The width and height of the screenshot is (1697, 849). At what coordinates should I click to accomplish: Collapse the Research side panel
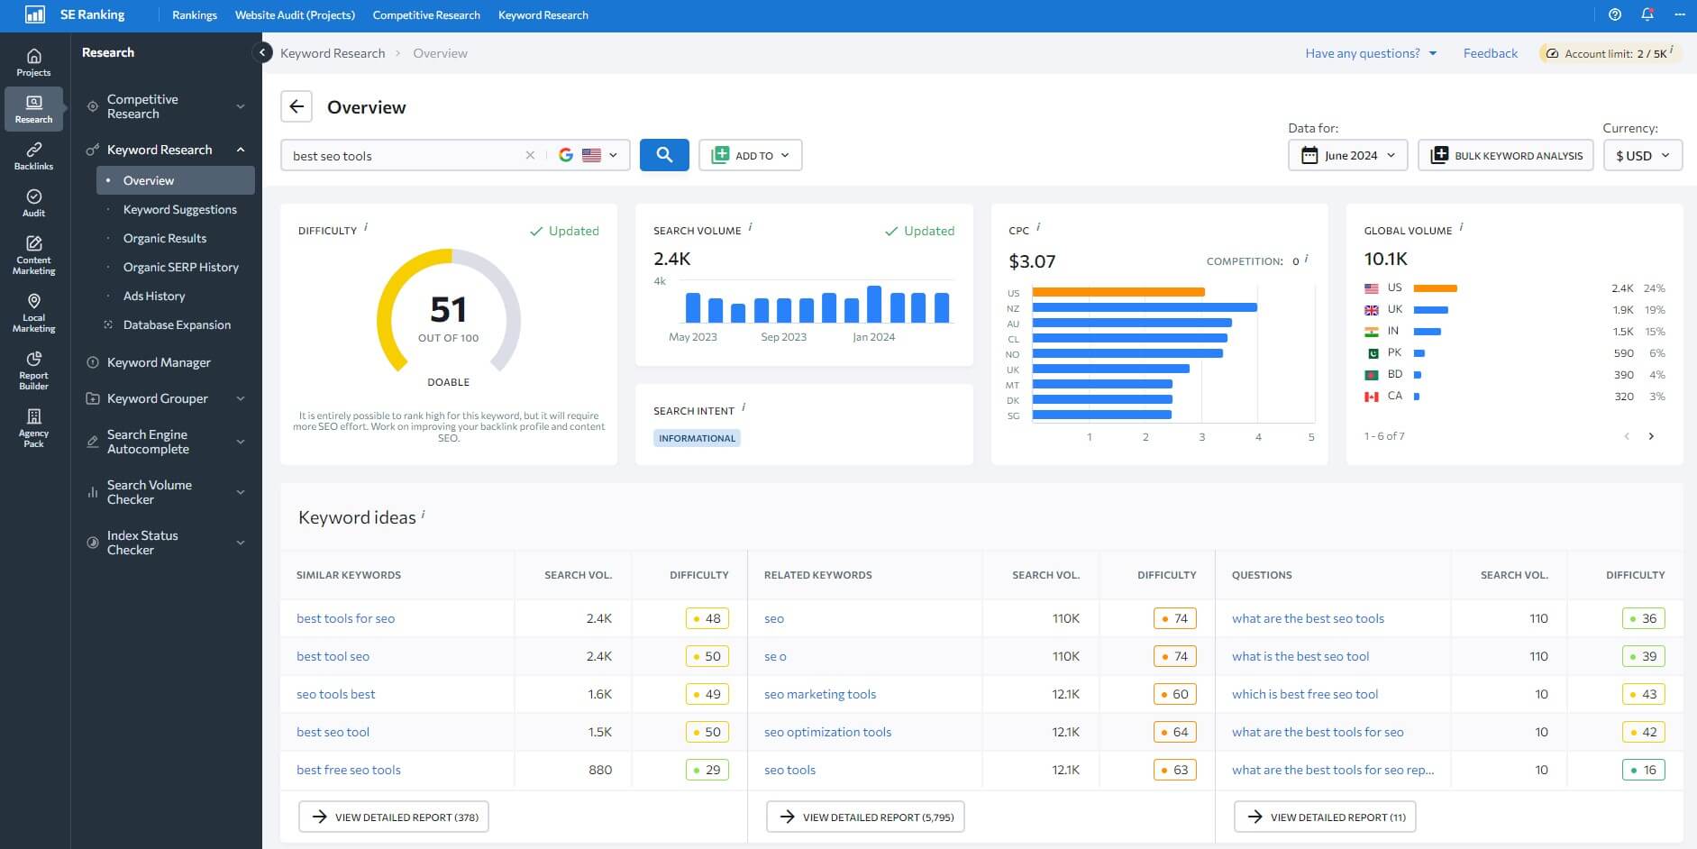tap(262, 52)
